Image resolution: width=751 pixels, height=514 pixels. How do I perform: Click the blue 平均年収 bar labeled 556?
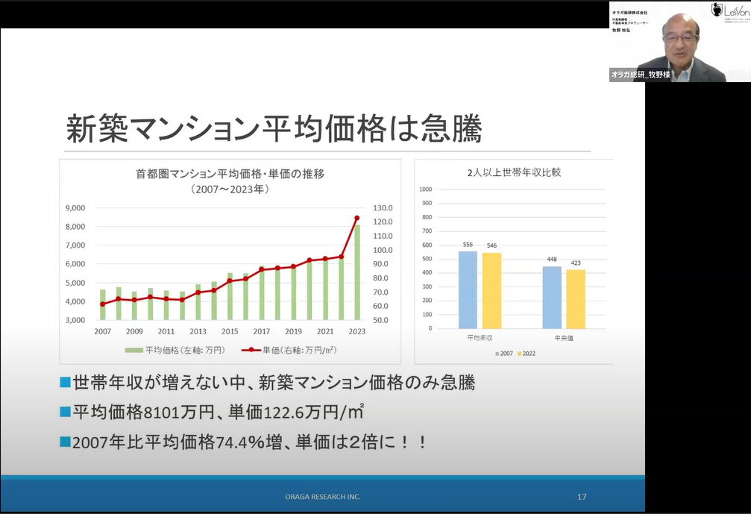tap(468, 289)
